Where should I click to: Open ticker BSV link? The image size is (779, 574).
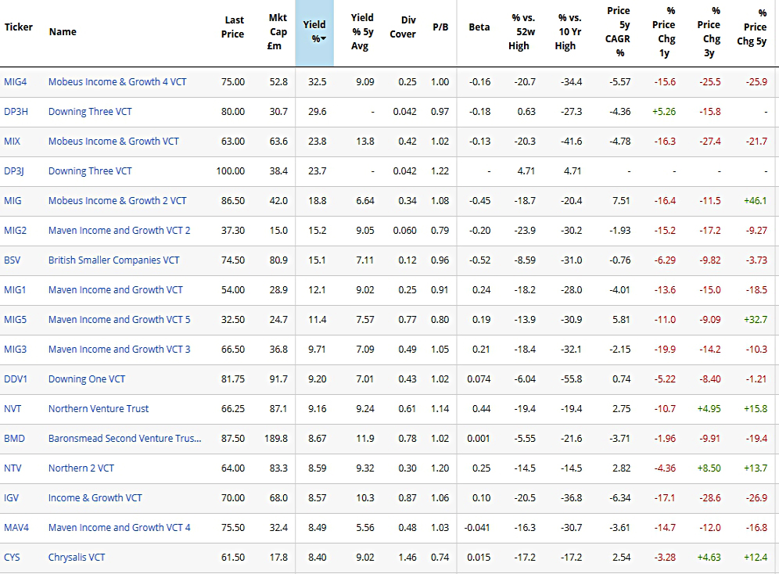coord(12,260)
